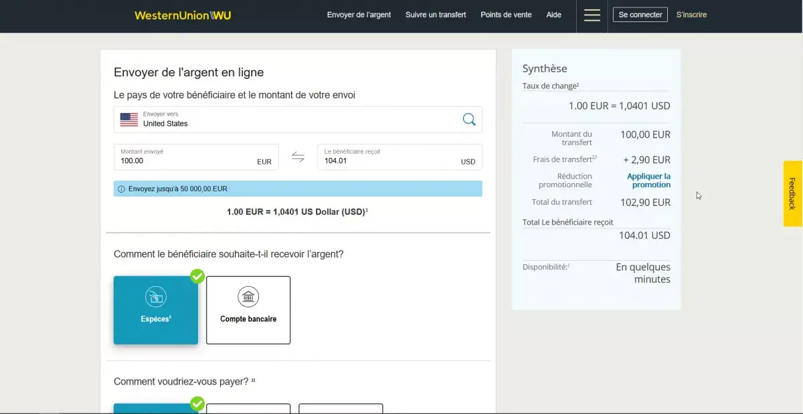Open the Feedback side tab

point(793,193)
